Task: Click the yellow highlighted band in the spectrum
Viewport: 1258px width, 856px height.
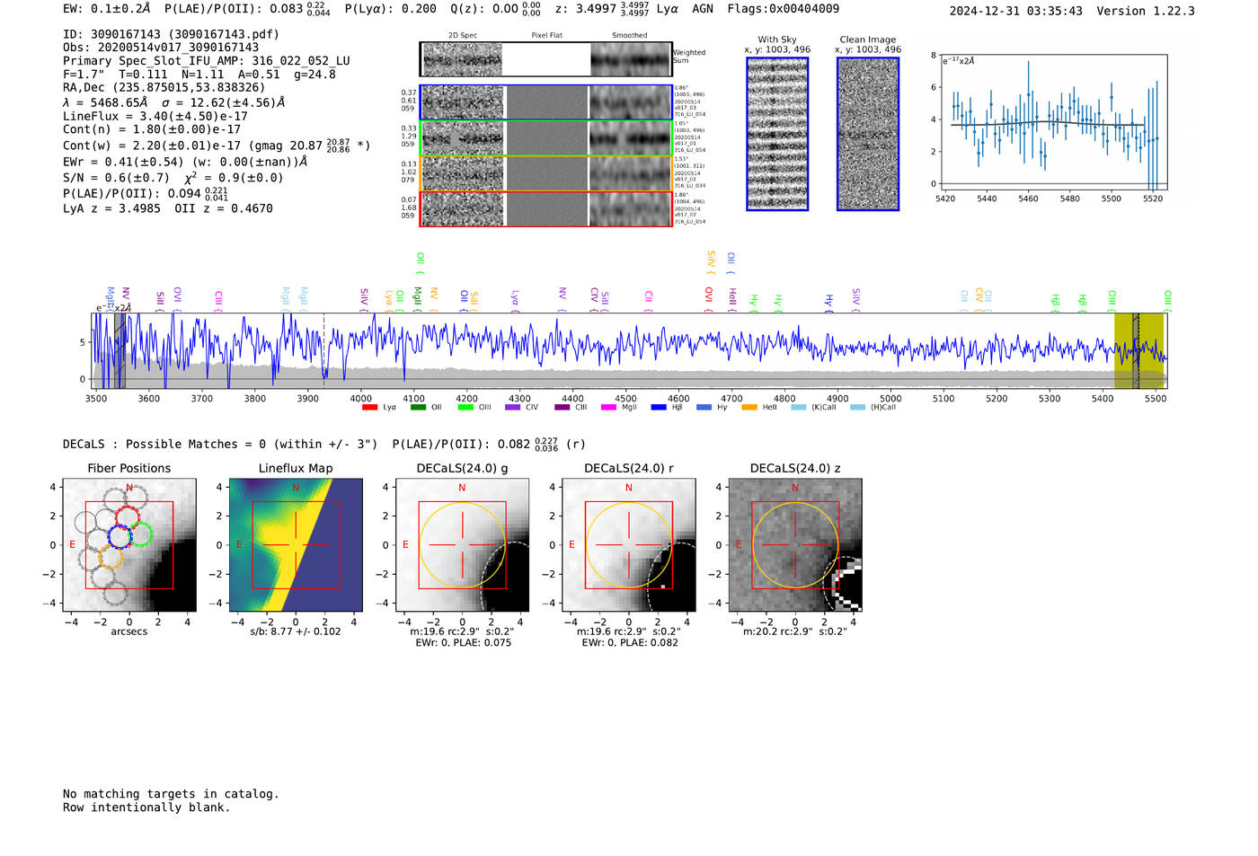Action: 1138,350
